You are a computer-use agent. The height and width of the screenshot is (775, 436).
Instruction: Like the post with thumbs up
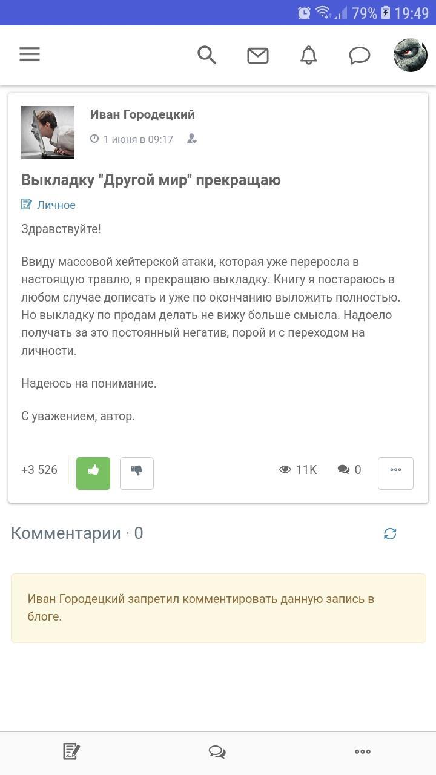click(x=93, y=473)
